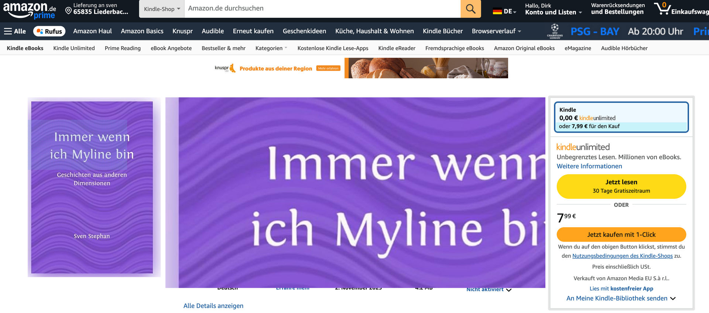Open Amazon Haul in navigation
Screen dimensions: 709x313
tap(92, 31)
